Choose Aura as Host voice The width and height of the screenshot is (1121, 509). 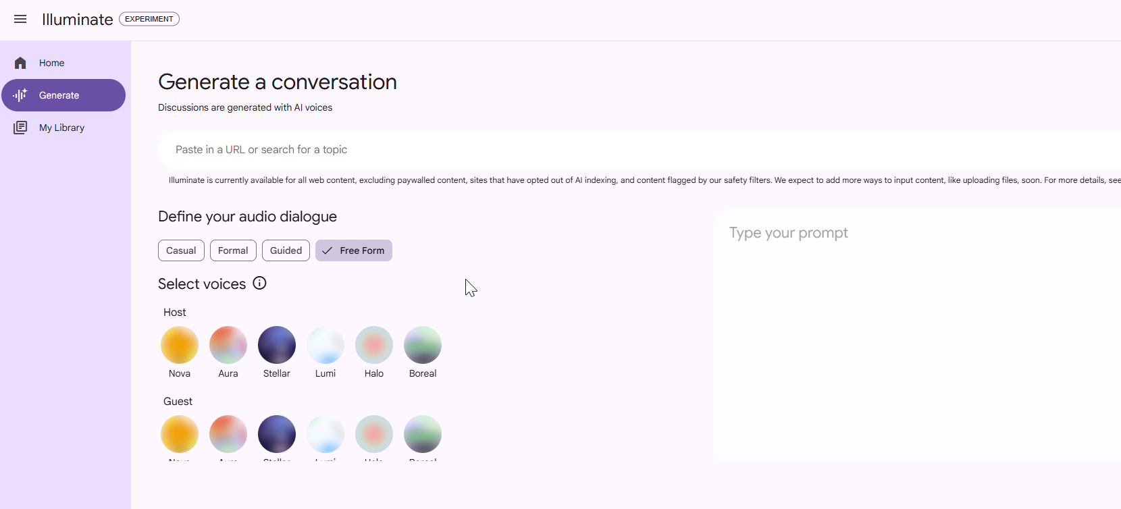pos(228,345)
